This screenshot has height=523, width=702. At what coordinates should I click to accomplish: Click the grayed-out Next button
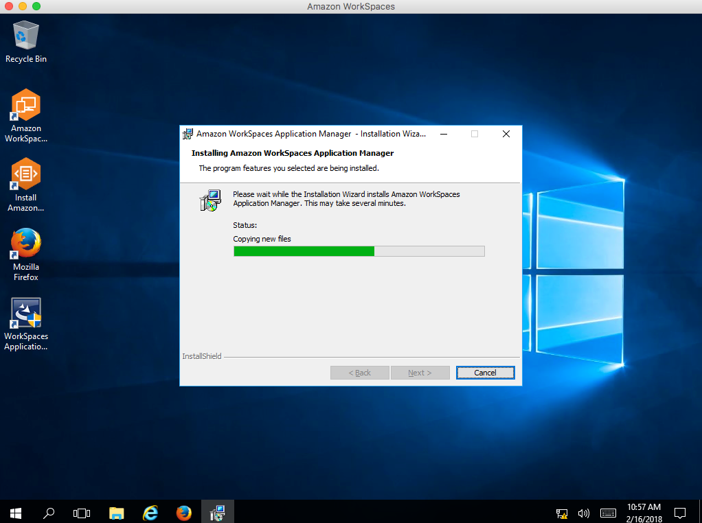coord(420,372)
